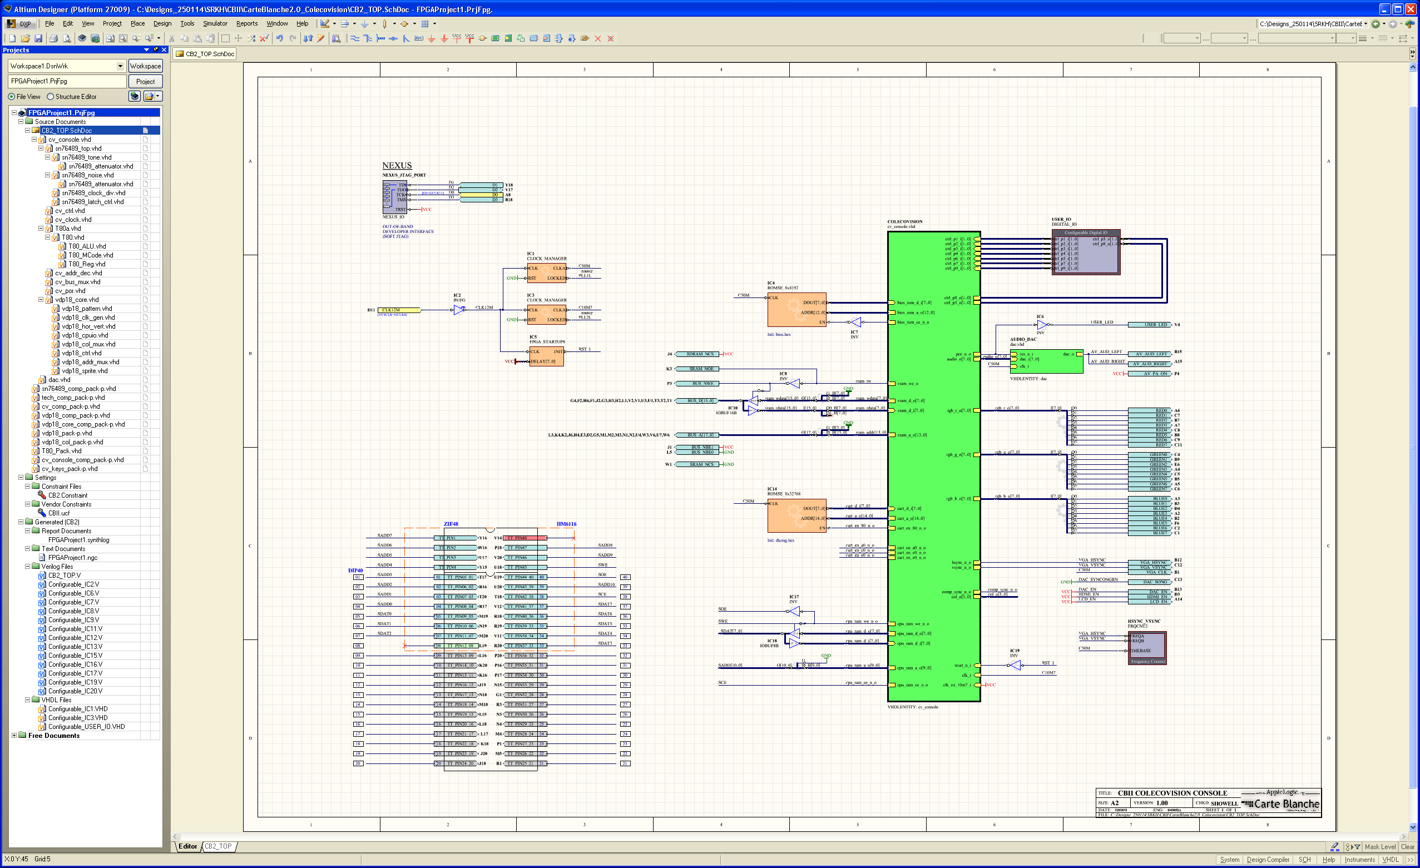This screenshot has height=868, width=1420.
Task: Open the grid toolbar icon dropdown arrow
Action: pos(434,23)
